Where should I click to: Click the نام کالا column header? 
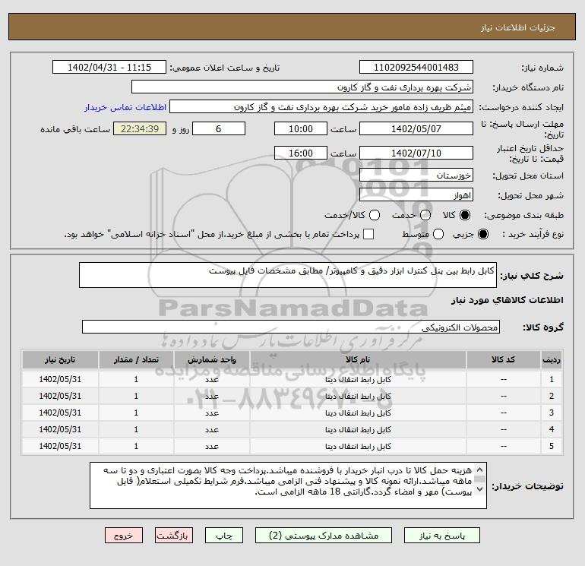pos(358,359)
